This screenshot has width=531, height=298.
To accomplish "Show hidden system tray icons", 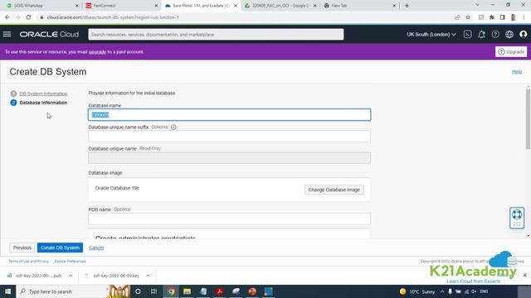I will coord(442,291).
